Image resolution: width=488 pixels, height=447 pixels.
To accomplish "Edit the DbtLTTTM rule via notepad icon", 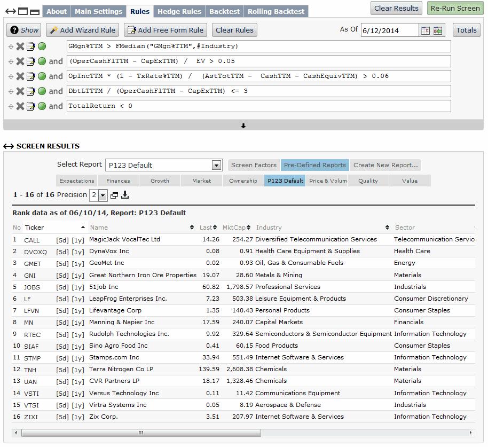I will [31, 91].
